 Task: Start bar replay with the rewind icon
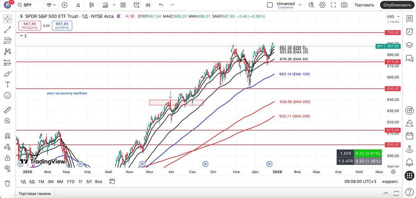coord(148,5)
